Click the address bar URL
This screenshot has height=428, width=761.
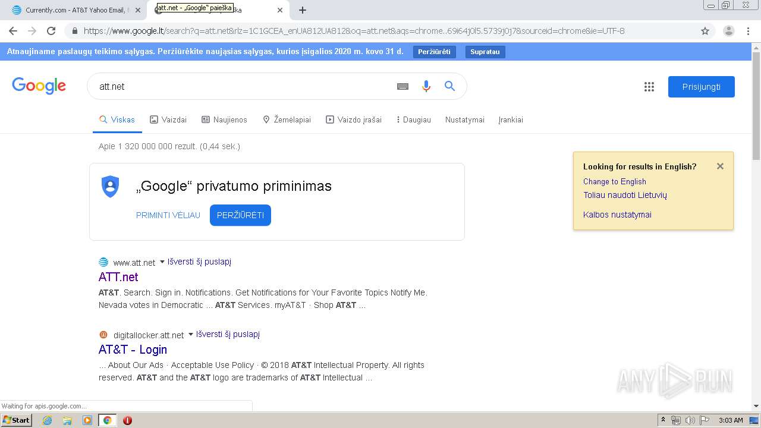tap(354, 31)
